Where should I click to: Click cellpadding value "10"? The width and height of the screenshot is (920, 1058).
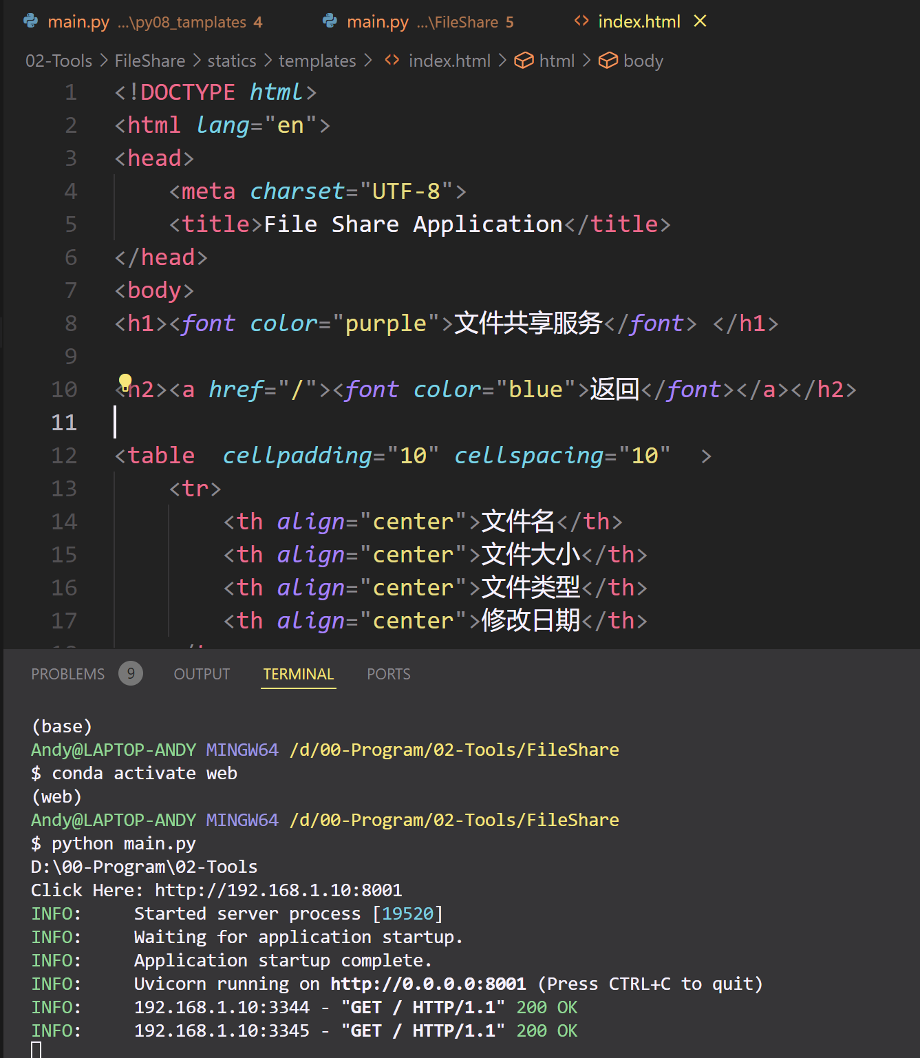413,456
